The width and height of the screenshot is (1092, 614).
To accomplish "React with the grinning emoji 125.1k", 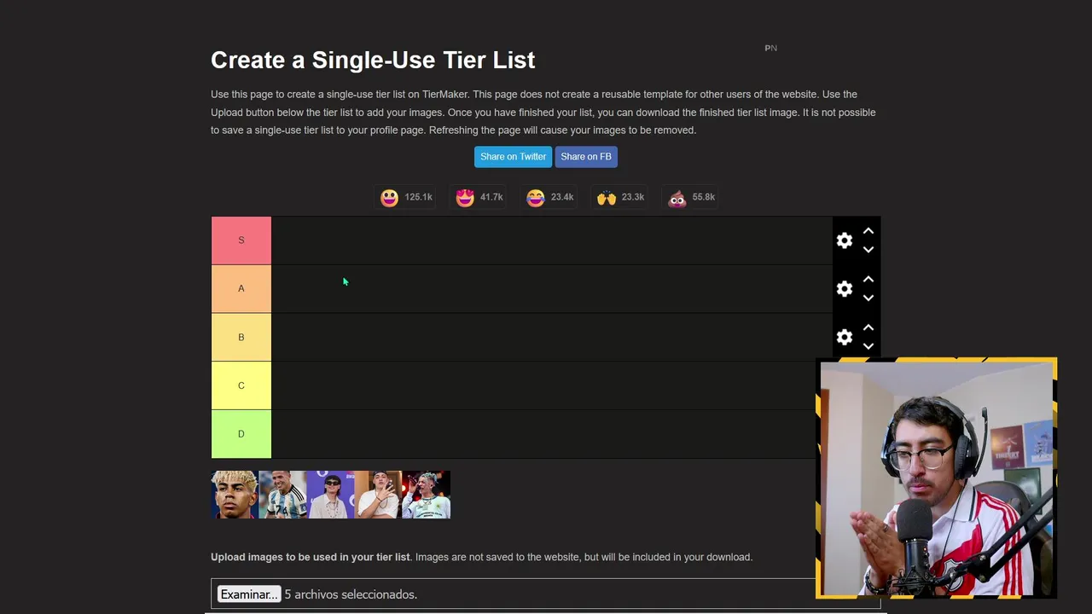I will coord(407,197).
